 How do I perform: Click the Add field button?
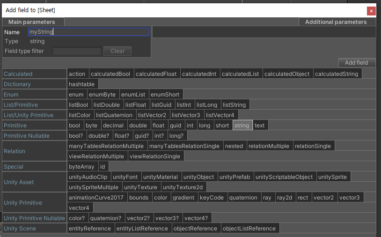pos(357,63)
